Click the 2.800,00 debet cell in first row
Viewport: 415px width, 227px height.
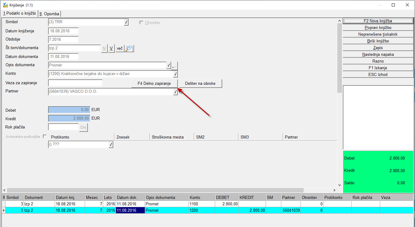[227, 204]
